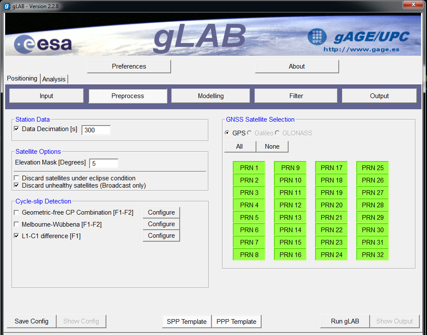Load the SPP Template
The height and width of the screenshot is (335, 427).
click(x=186, y=322)
